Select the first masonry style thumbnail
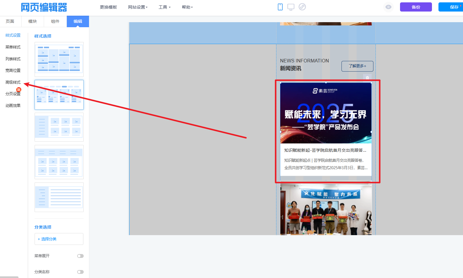The image size is (463, 278). (59, 59)
